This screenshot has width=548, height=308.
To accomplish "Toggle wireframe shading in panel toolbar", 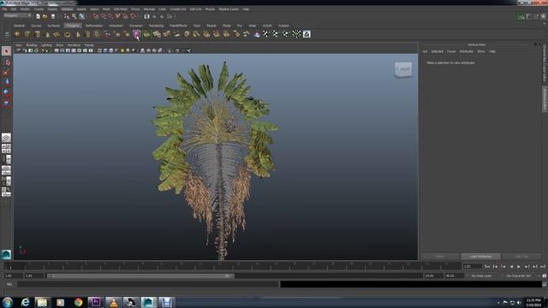I will point(99,50).
